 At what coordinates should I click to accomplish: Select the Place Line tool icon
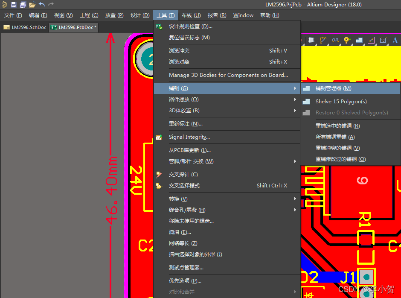point(371,40)
